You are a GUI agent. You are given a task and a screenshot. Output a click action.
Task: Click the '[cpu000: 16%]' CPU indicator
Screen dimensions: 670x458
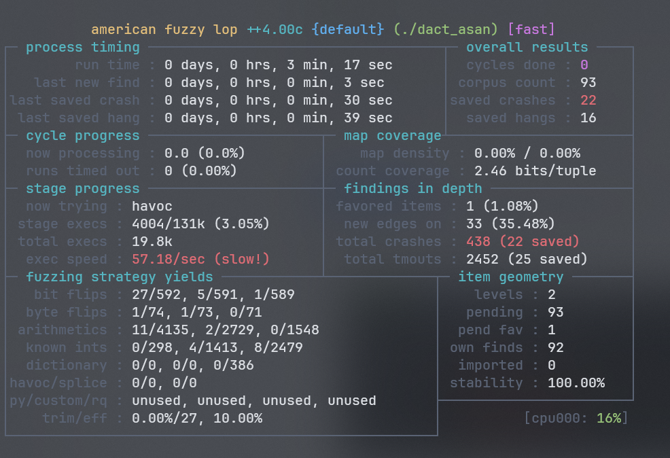click(576, 419)
